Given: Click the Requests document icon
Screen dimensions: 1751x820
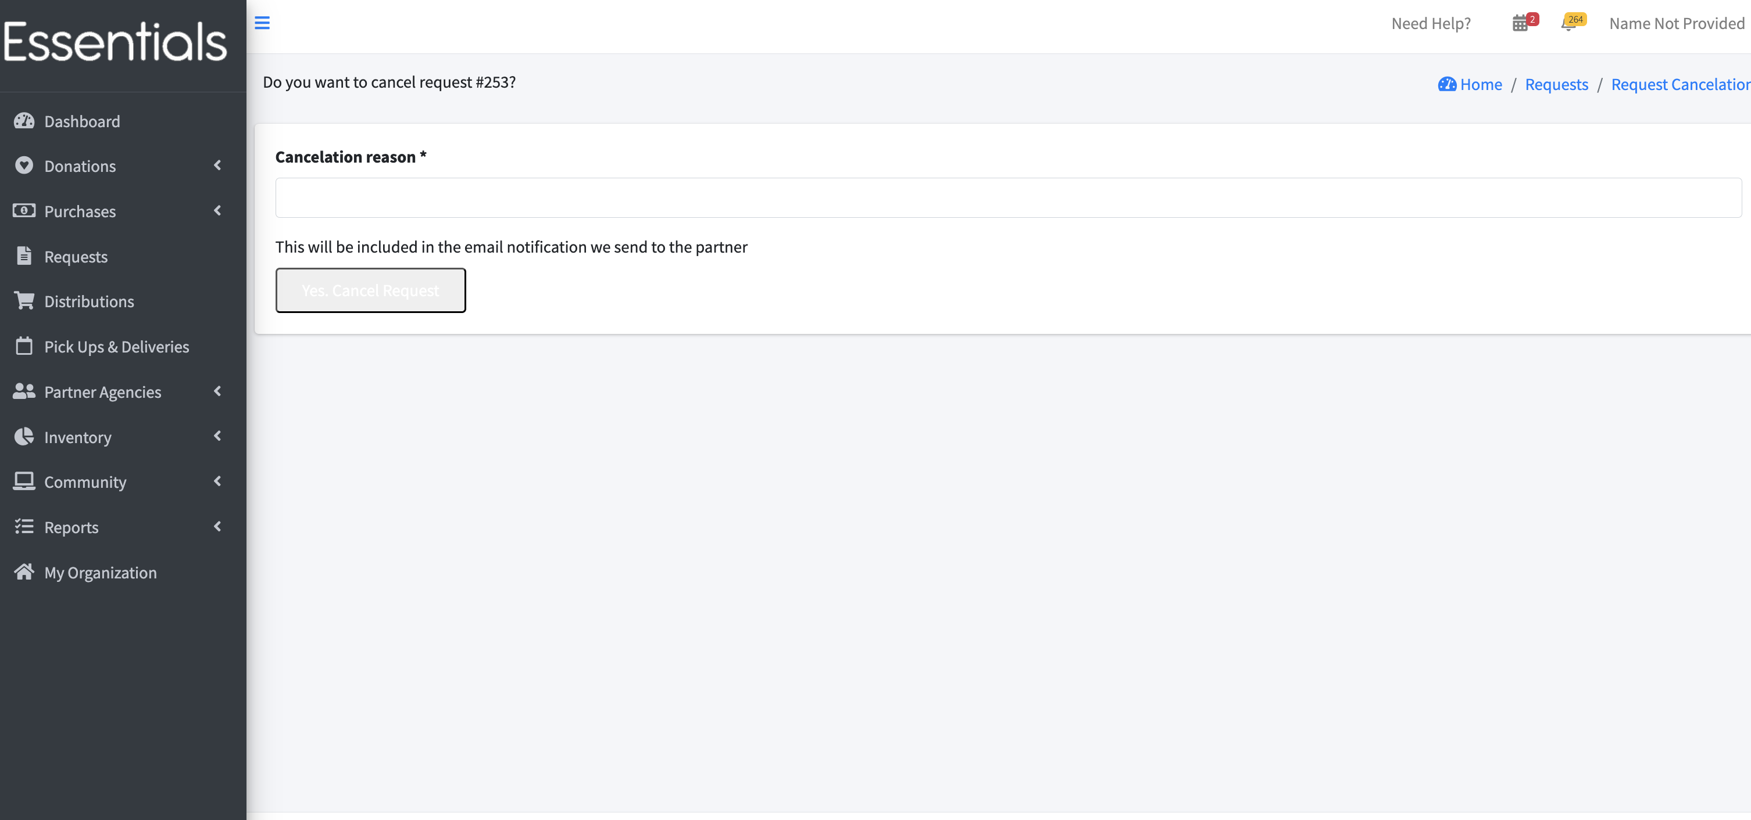Looking at the screenshot, I should [24, 256].
